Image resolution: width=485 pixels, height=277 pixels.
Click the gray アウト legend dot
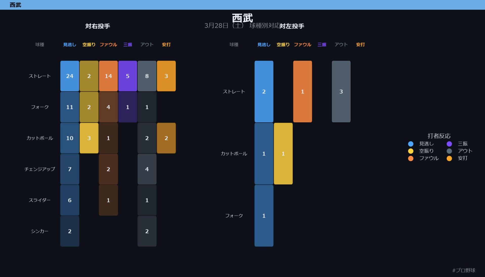[449, 151]
